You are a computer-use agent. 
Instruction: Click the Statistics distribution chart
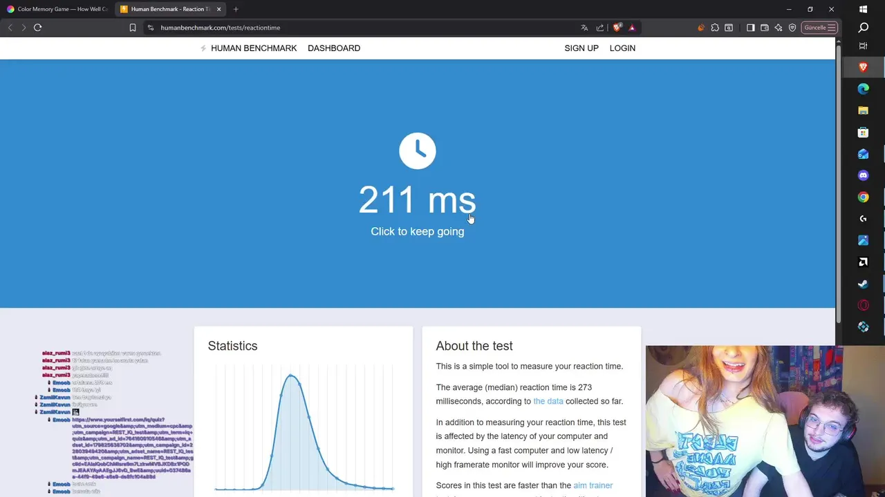click(304, 429)
